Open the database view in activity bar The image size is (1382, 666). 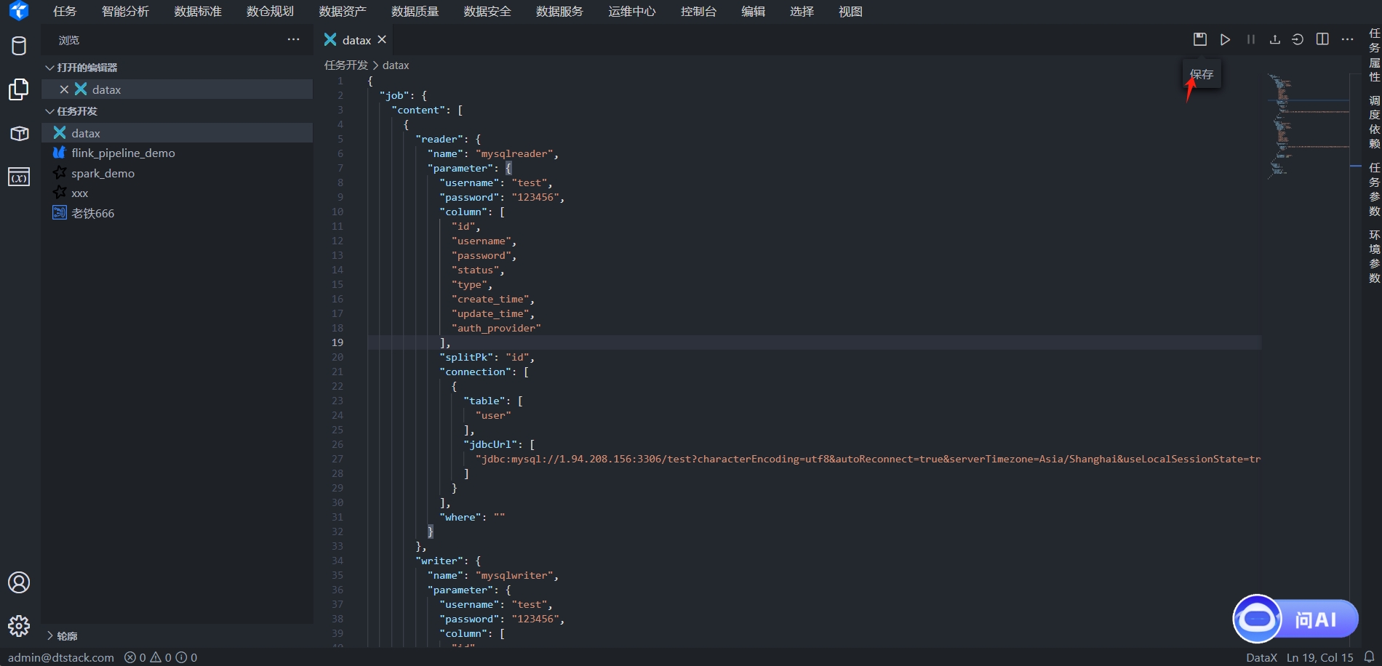[19, 45]
